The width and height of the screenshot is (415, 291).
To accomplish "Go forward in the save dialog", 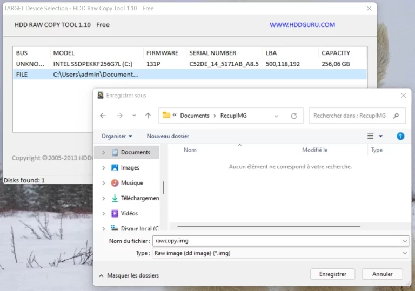I will [x=119, y=116].
